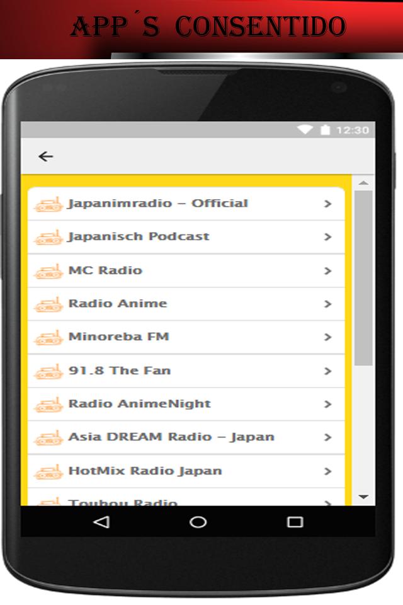Click radio icon beside Asia DREAM Radio
The width and height of the screenshot is (403, 605).
click(x=48, y=438)
